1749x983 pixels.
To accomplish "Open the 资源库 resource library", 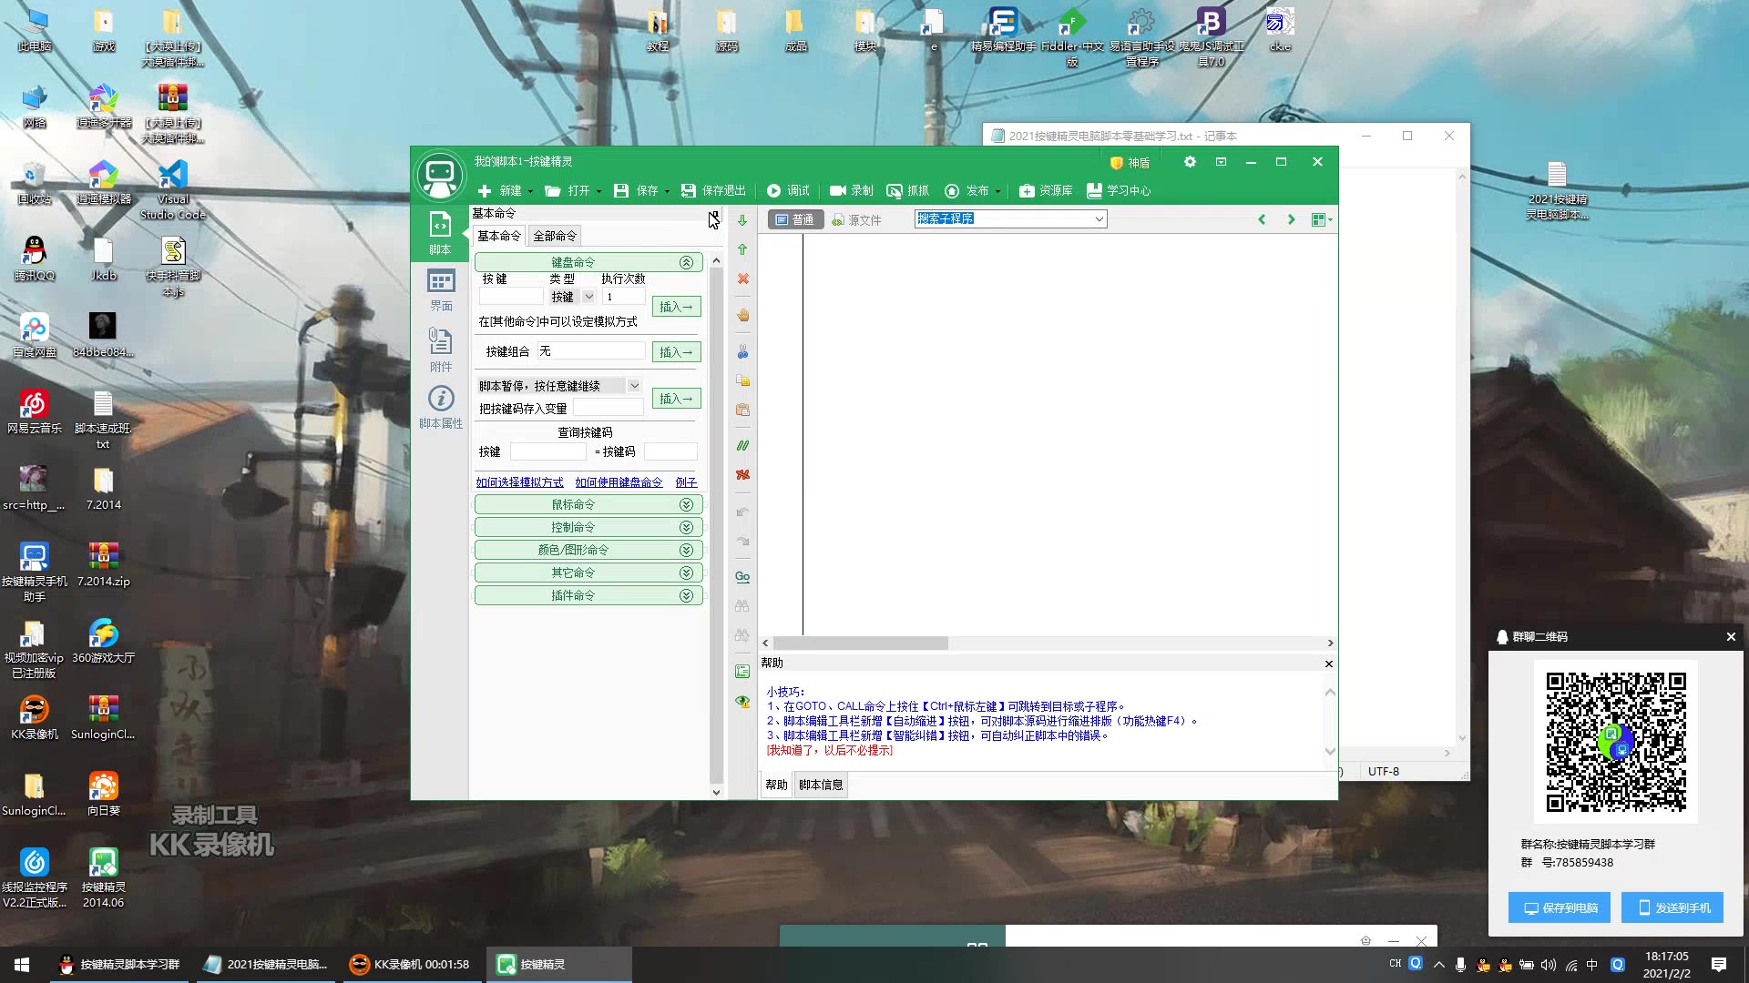I will point(1046,190).
